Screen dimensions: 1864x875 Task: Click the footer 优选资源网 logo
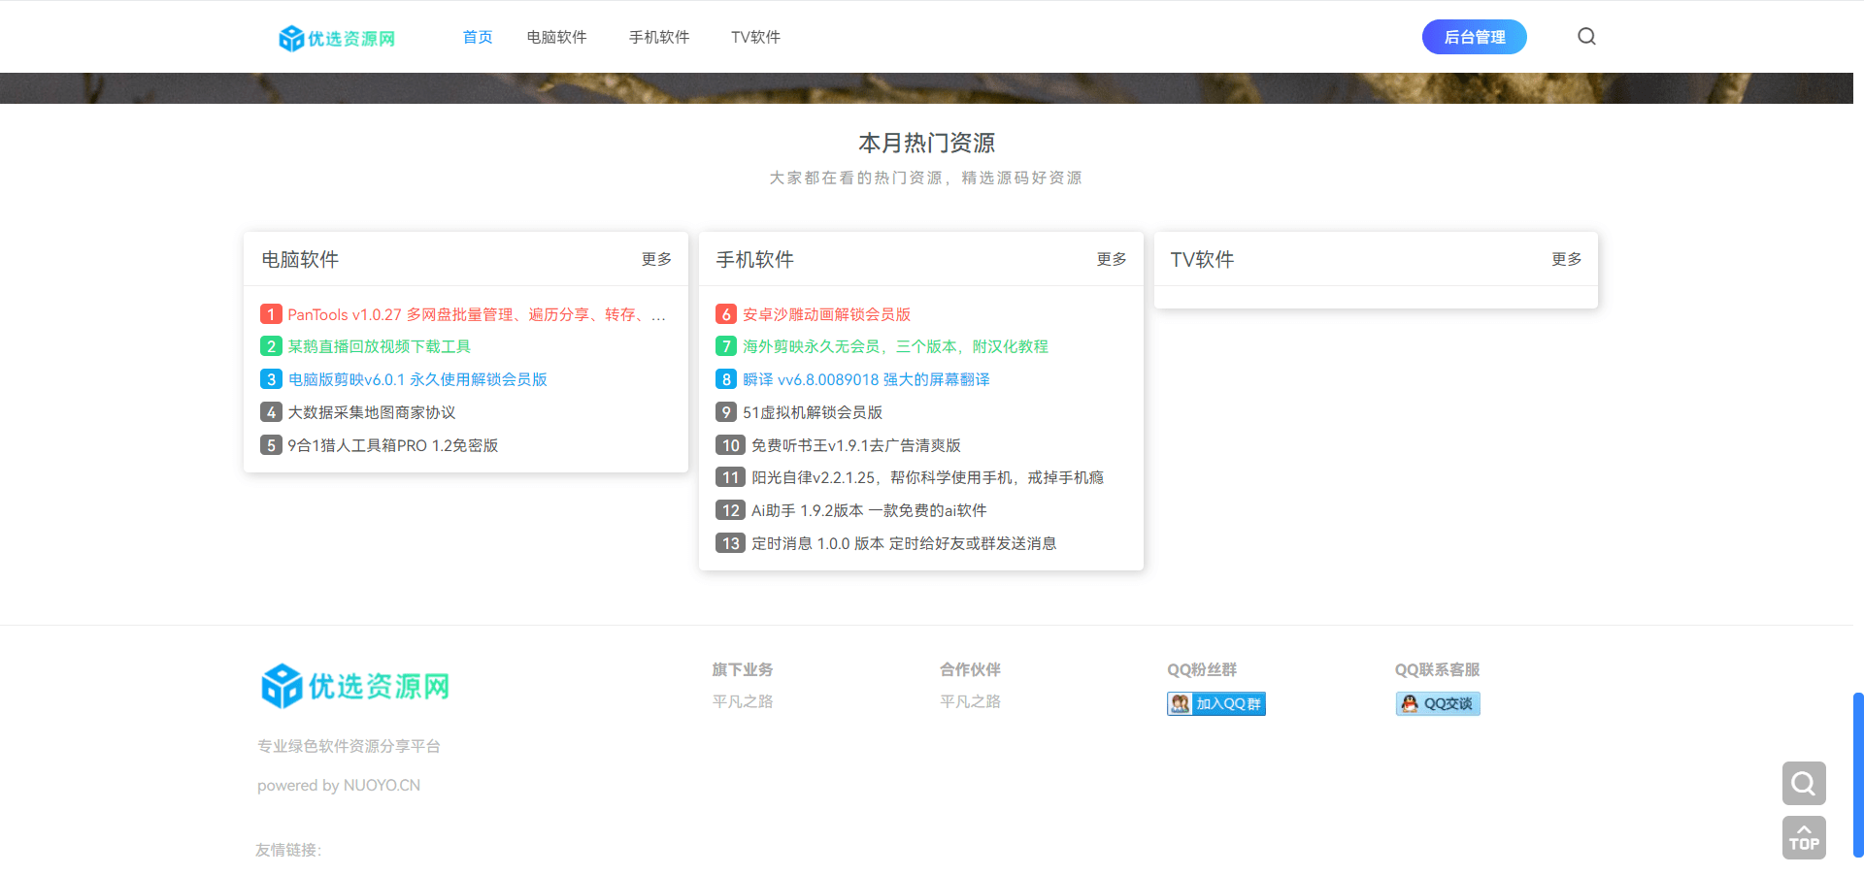pyautogui.click(x=354, y=685)
